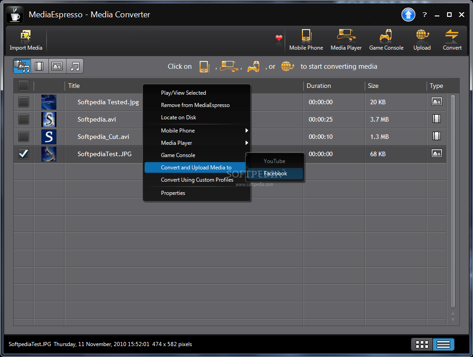Click thumbnail of Softpedia.avi
Screen dimensions: 473x357
click(49, 119)
